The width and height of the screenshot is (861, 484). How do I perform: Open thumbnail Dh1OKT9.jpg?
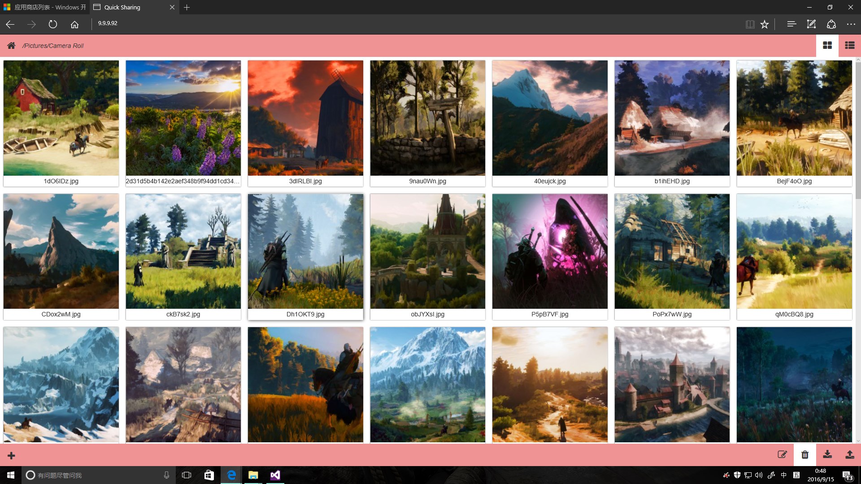coord(305,251)
